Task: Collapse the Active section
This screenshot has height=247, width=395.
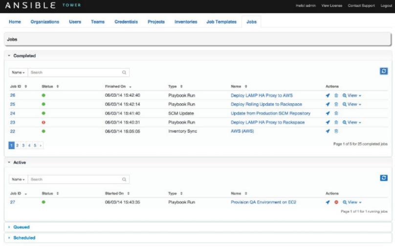Action: pyautogui.click(x=17, y=163)
